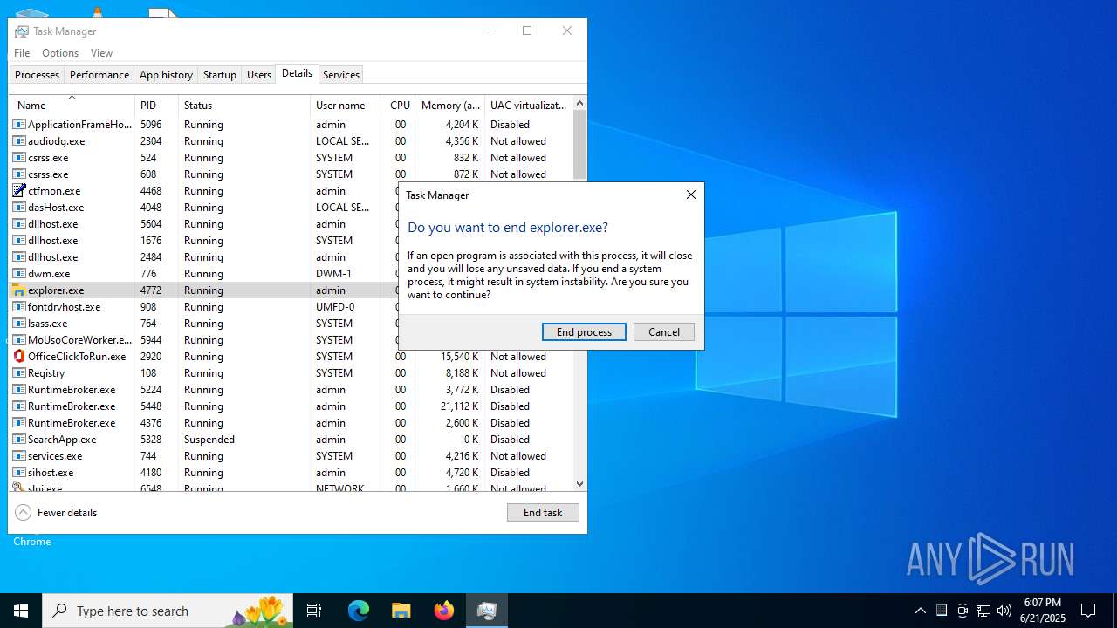
Task: Click the ApplicationFrameHost process icon
Action: pyautogui.click(x=19, y=125)
